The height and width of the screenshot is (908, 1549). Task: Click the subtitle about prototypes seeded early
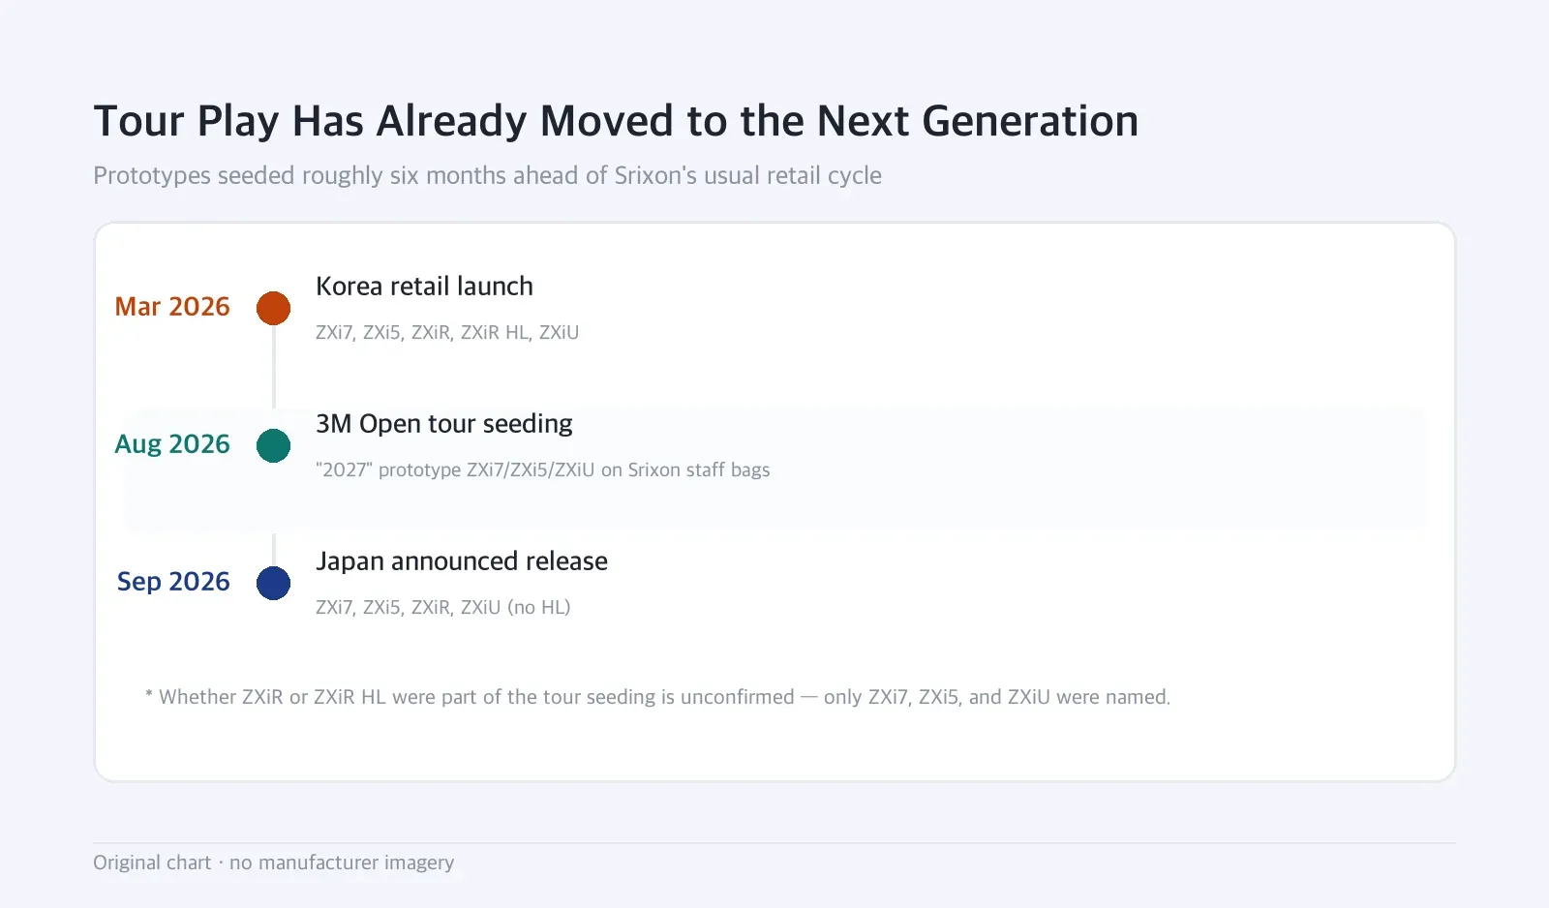pyautogui.click(x=487, y=175)
